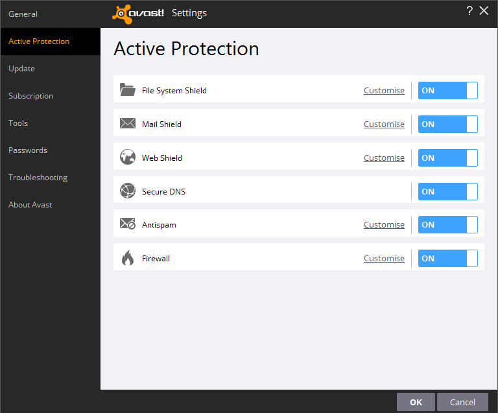Switch off the Mail Shield toggle
Viewport: 498px width, 413px height.
click(x=447, y=124)
